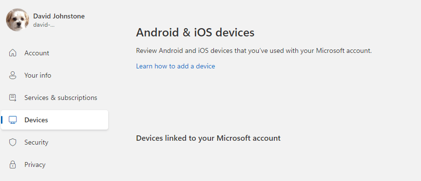The image size is (421, 181).
Task: Select the Security shield icon
Action: 13,142
